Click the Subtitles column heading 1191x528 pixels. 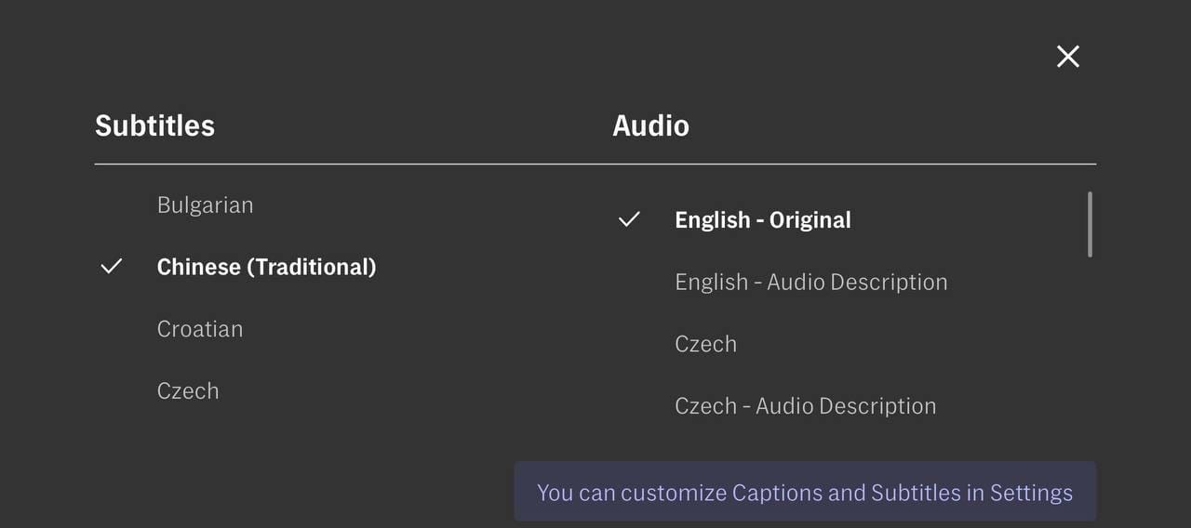tap(154, 126)
